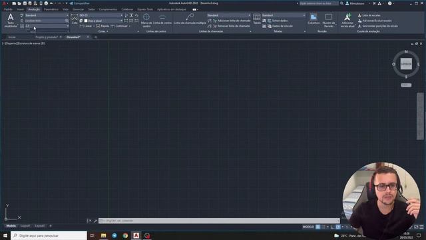Open the Paramétrico ribbon tab
Screen dimensions: 426x240
pos(51,9)
